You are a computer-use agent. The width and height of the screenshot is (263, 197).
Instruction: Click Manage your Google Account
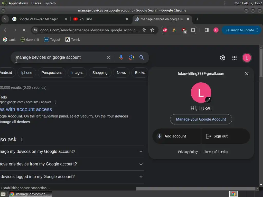pos(201,119)
